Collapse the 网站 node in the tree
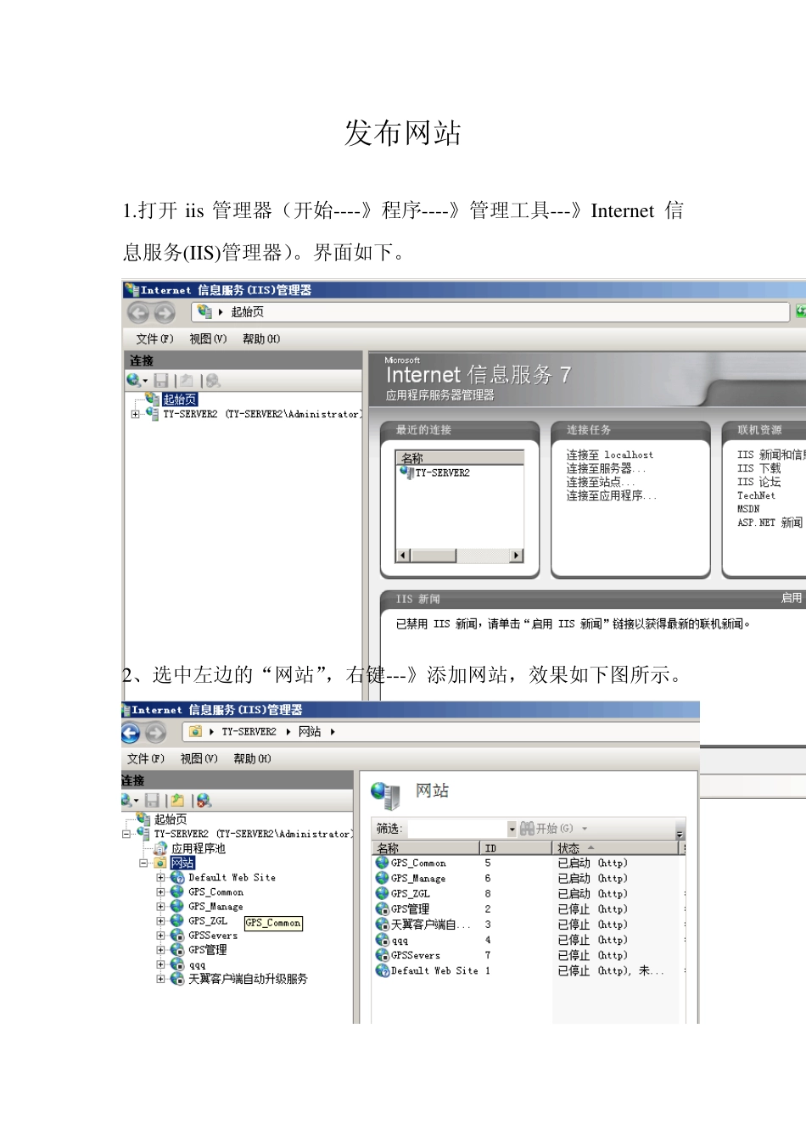 (x=143, y=863)
